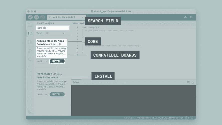The width and height of the screenshot is (222, 125).
Task: Select the Output panel tab
Action: (x=76, y=82)
